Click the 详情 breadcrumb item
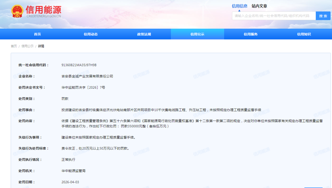 [41, 46]
